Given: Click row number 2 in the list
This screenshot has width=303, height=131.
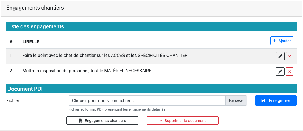Looking at the screenshot, I should pos(11,71).
